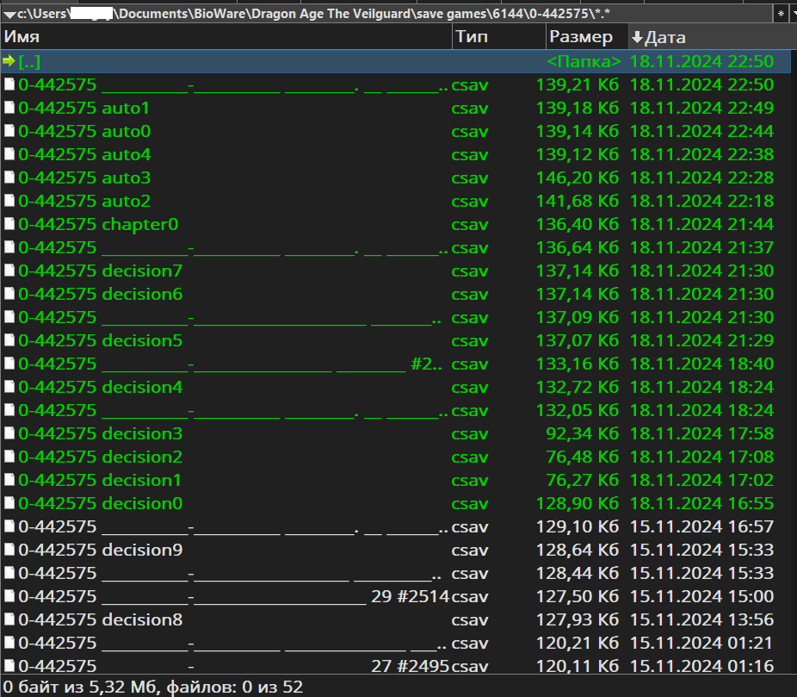The image size is (797, 697).
Task: Select the file named 0-442575 decision6
Action: click(100, 294)
